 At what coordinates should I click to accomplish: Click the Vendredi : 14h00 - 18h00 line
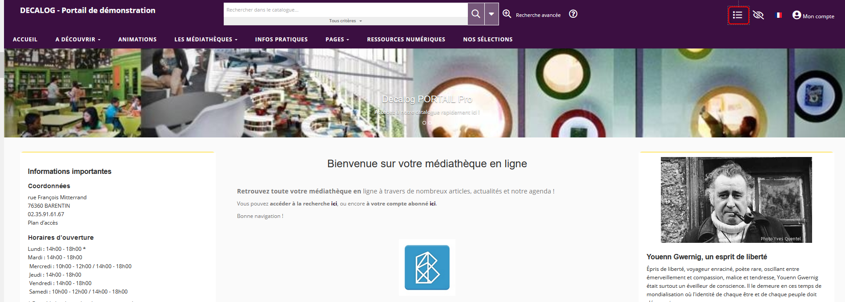pyautogui.click(x=60, y=283)
